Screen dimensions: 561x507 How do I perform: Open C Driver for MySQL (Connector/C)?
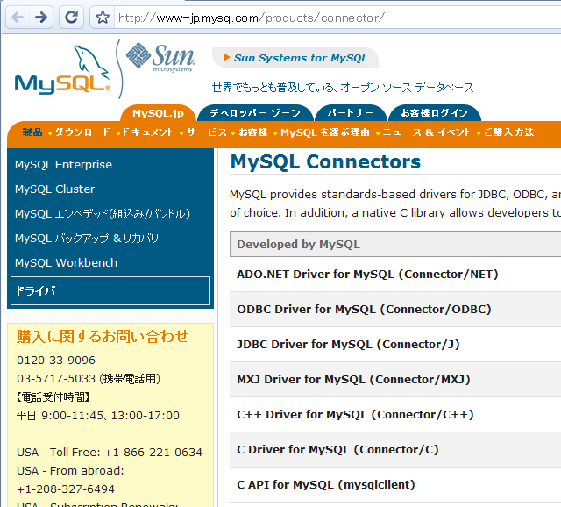(x=337, y=450)
